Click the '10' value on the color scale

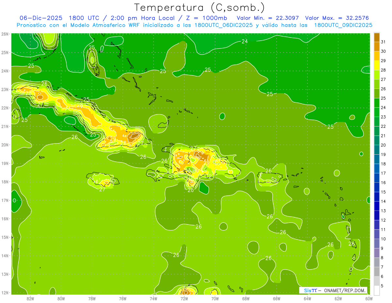tap(383, 239)
